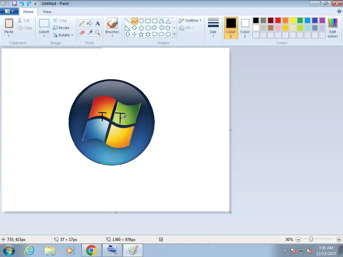
Task: Zoom out with the minus button
Action: tap(298, 240)
